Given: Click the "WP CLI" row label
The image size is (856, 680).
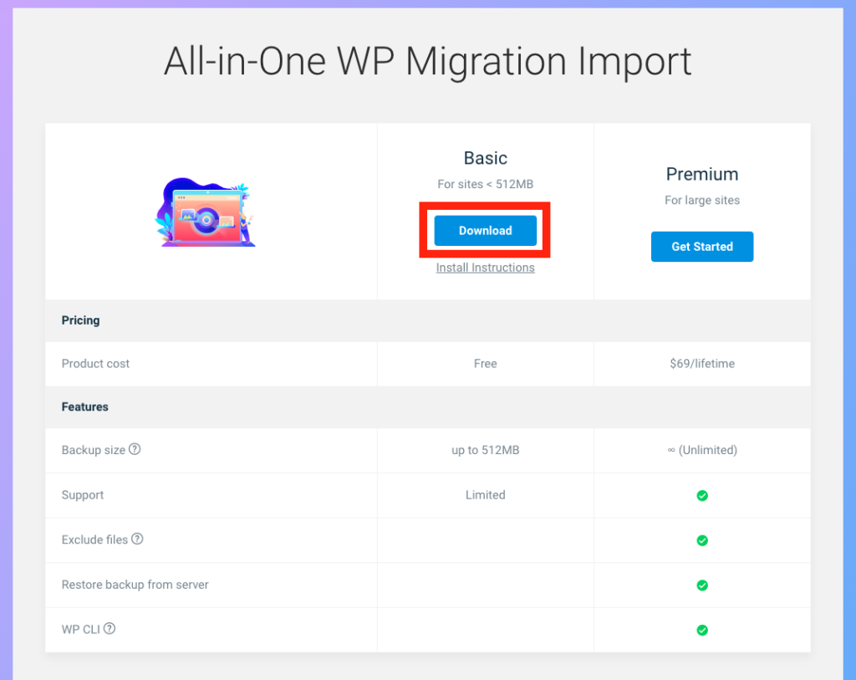Looking at the screenshot, I should [x=81, y=629].
